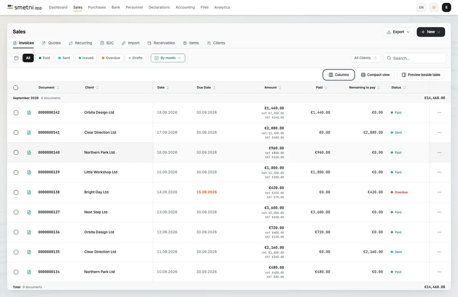458x297 pixels.
Task: Open the By month grouping dropdown
Action: coord(168,58)
